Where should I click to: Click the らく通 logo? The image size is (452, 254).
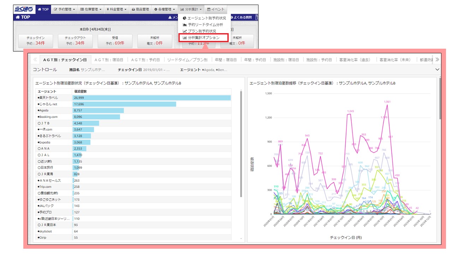click(x=24, y=9)
